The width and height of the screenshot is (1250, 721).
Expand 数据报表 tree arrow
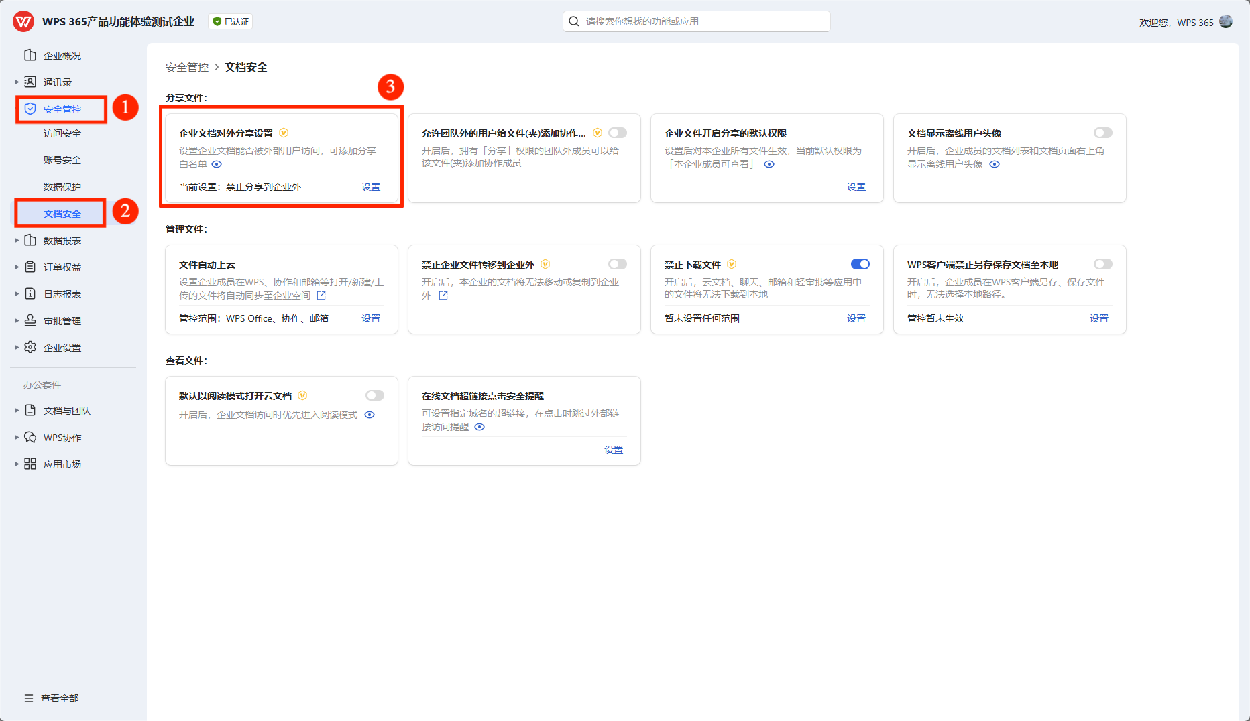pos(17,240)
